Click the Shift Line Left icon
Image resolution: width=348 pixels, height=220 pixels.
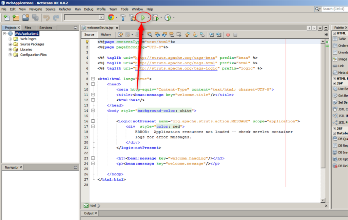click(x=211, y=35)
